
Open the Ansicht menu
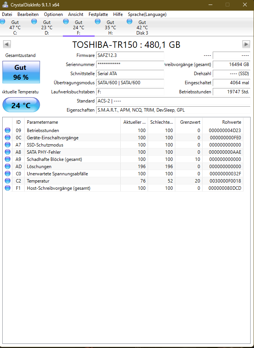(x=76, y=14)
